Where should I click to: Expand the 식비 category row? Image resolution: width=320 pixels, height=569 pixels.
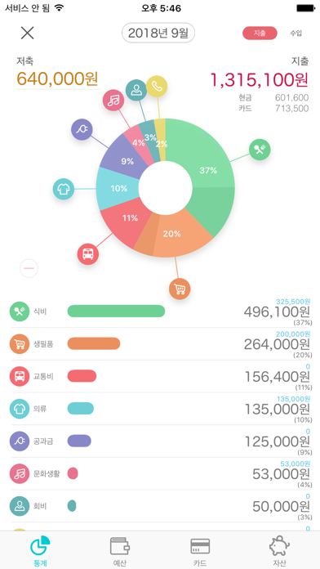[160, 311]
